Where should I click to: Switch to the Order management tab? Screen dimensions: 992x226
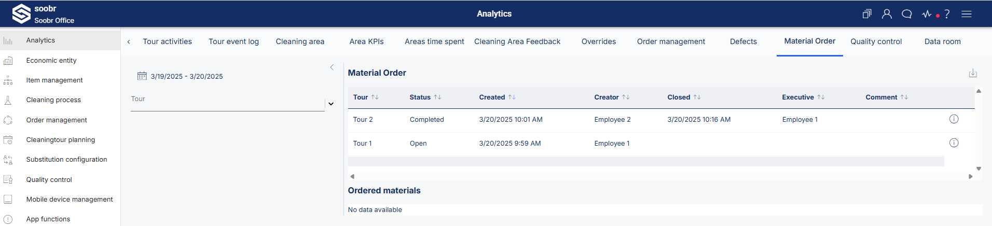tap(671, 41)
